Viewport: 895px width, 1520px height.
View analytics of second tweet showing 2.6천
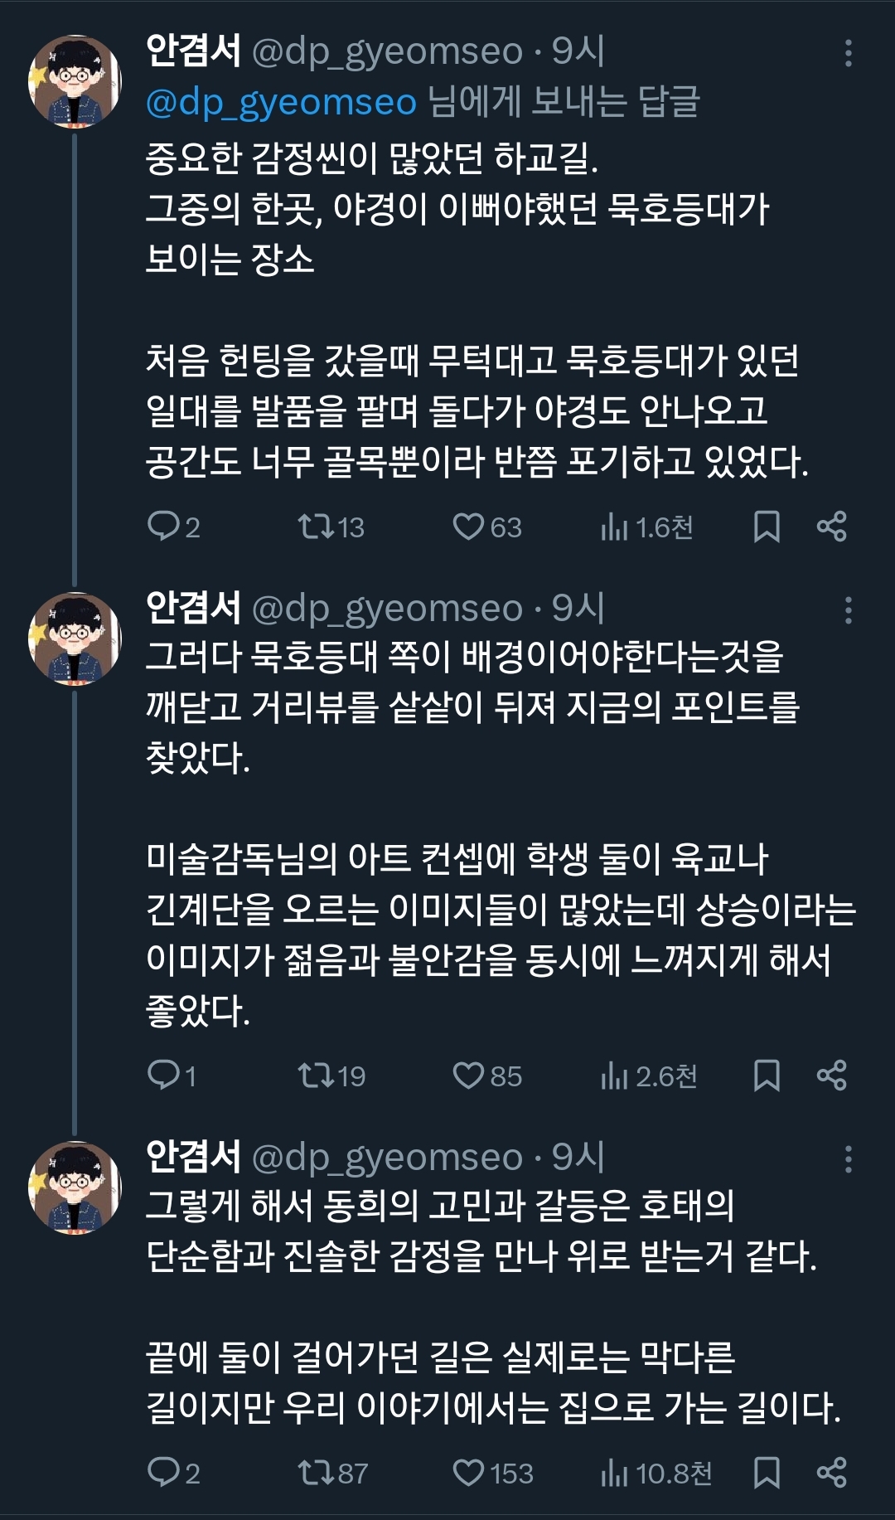coord(648,1076)
